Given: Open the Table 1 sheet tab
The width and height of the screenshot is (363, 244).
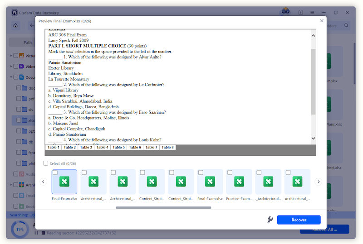Looking at the screenshot, I should pos(54,148).
